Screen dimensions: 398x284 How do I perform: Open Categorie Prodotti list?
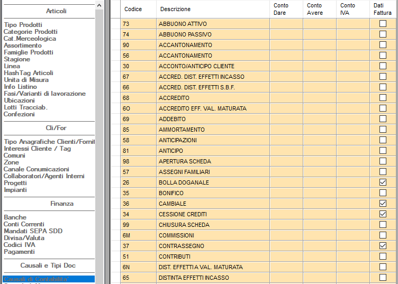[31, 32]
